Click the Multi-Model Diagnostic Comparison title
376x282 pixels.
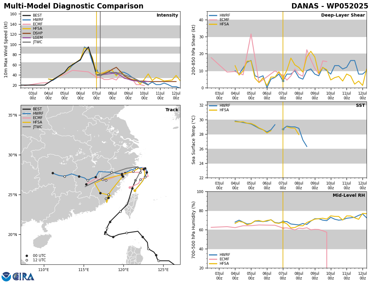pos(74,6)
